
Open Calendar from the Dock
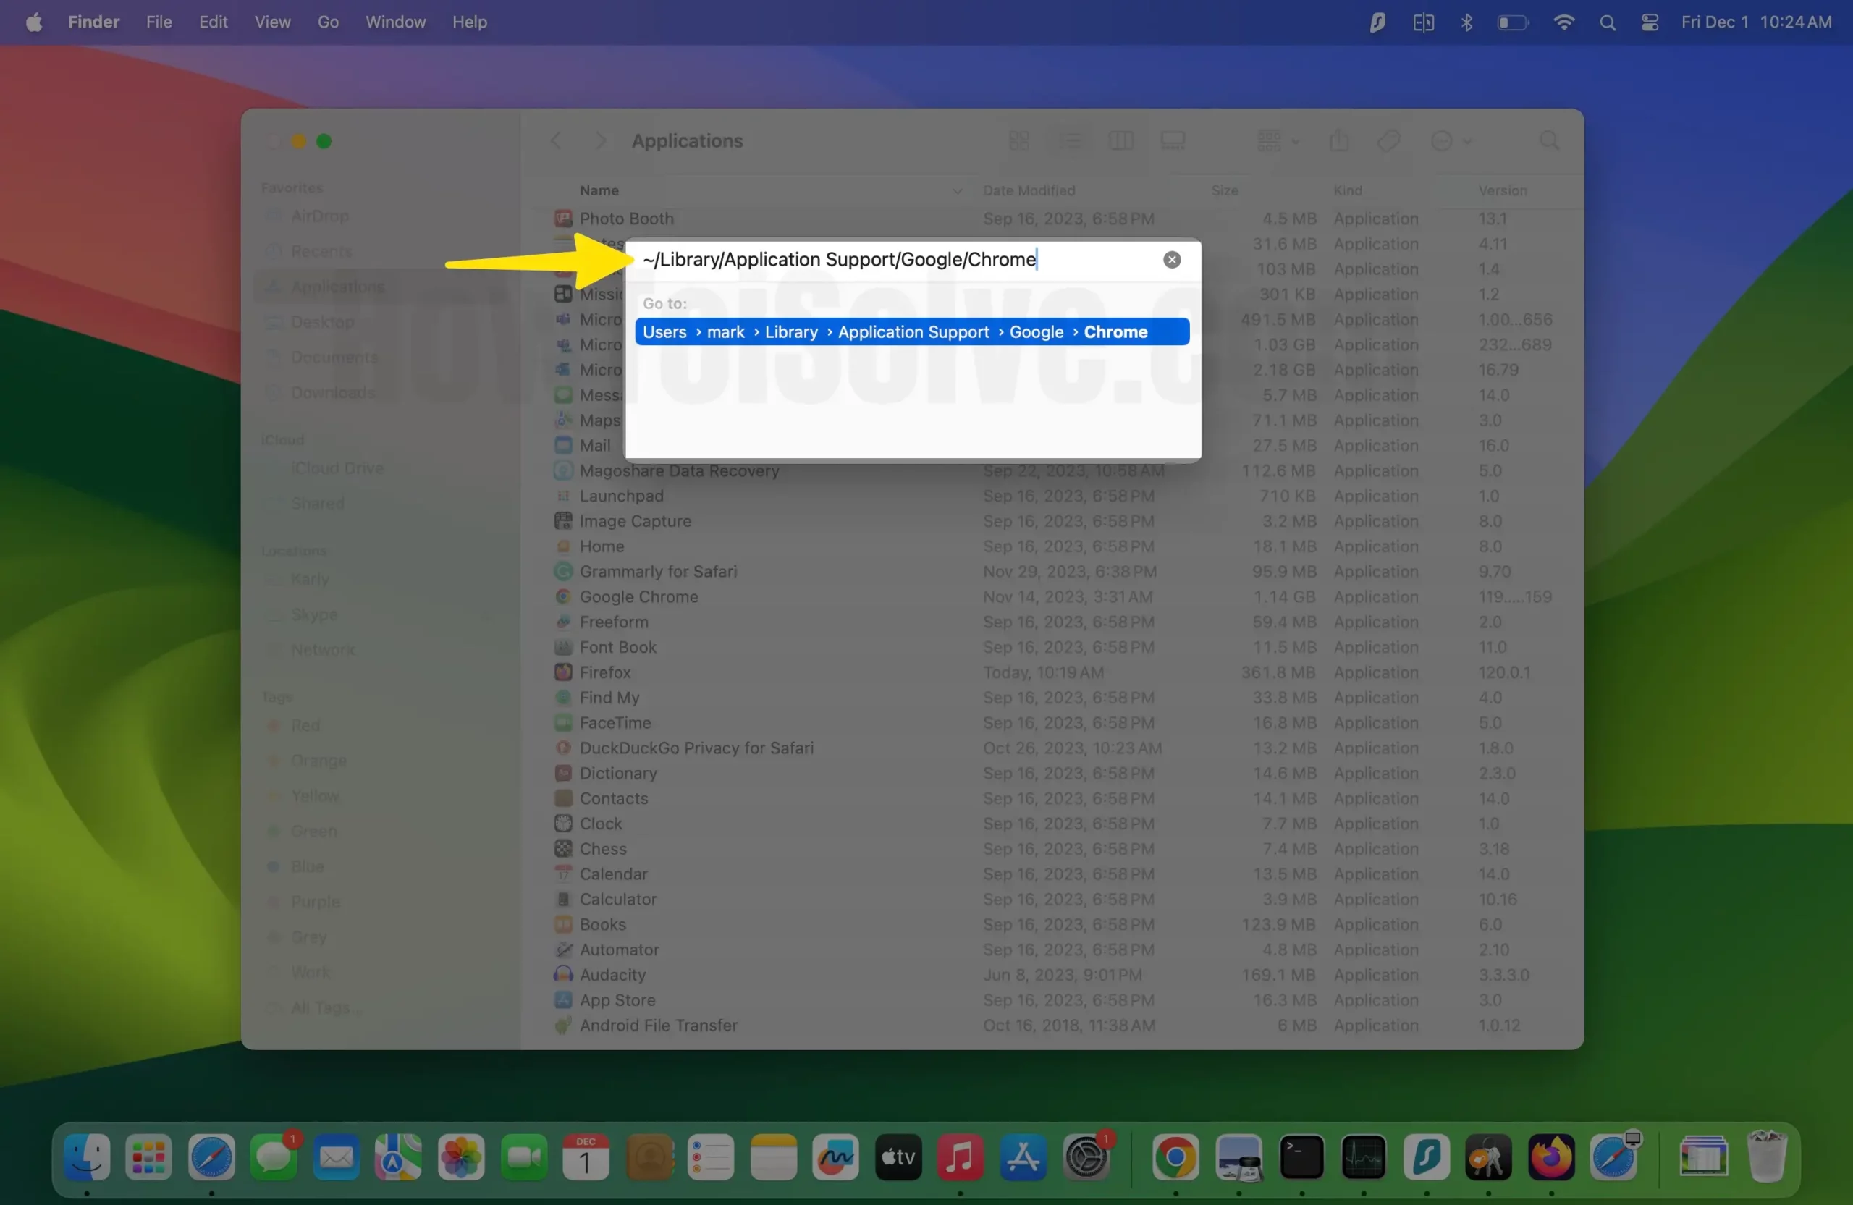(586, 1157)
